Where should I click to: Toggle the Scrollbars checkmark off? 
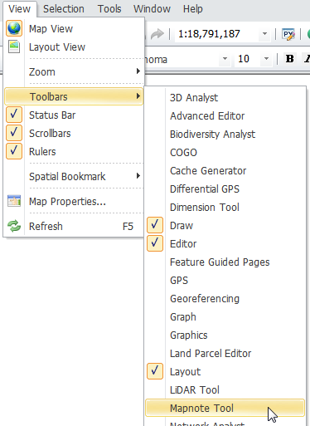point(14,133)
